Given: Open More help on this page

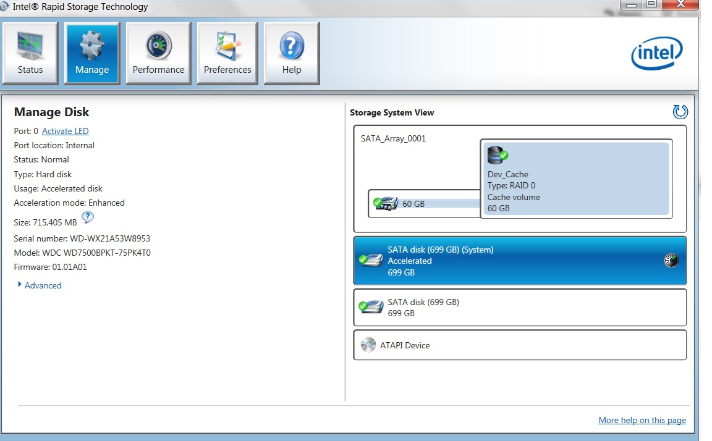Looking at the screenshot, I should coord(642,420).
